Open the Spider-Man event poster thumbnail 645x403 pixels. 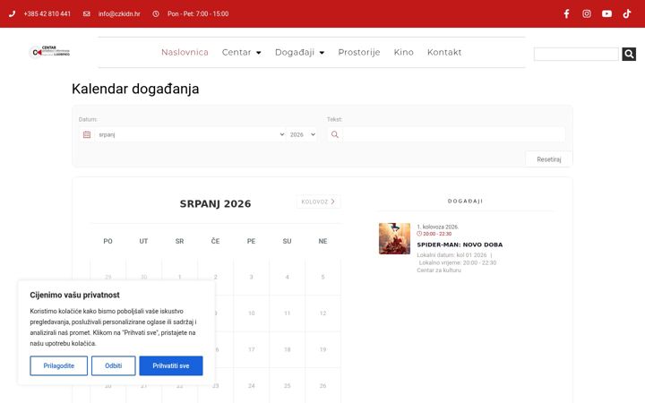tap(394, 238)
